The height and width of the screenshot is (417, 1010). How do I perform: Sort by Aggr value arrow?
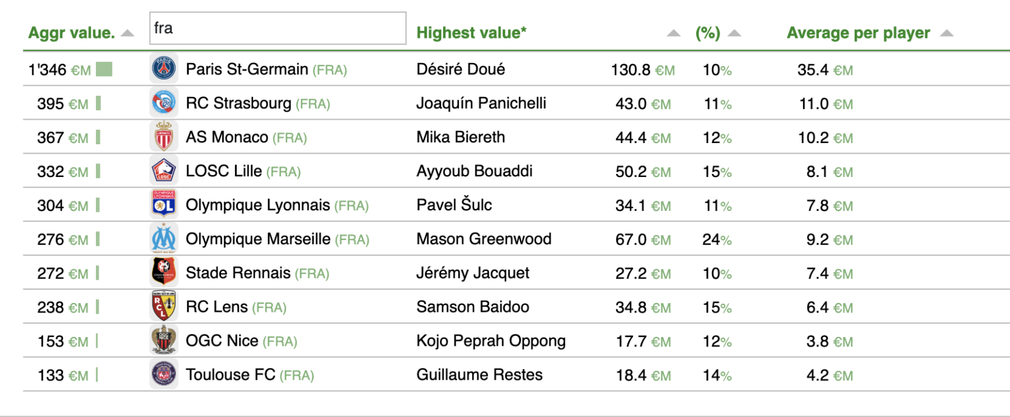(x=128, y=33)
